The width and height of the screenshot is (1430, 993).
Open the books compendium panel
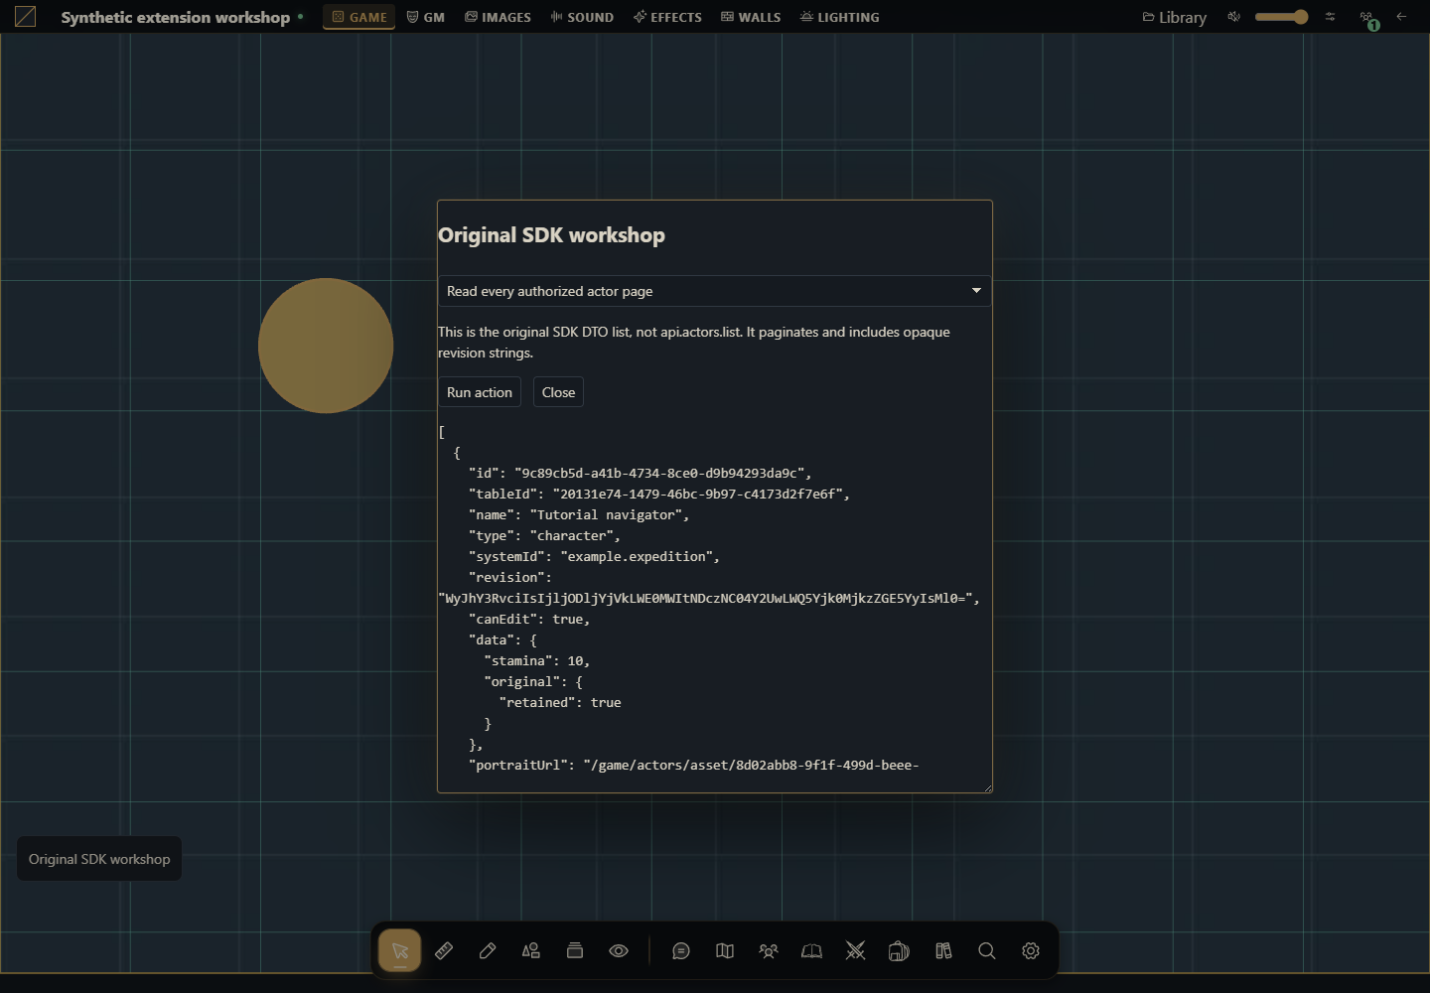pos(943,951)
